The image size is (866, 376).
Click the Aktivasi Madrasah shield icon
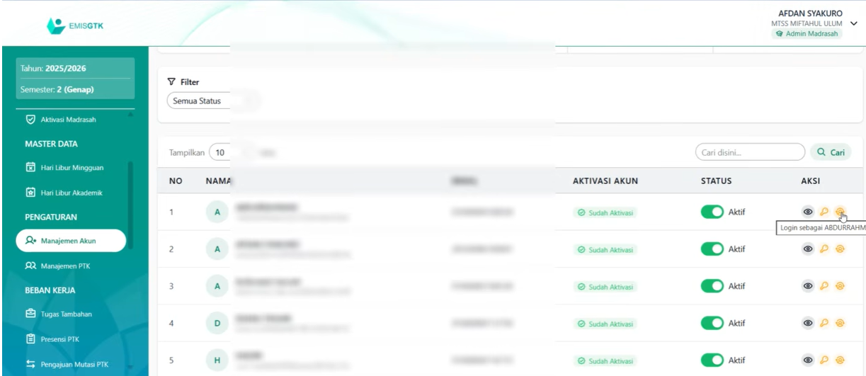coord(30,119)
